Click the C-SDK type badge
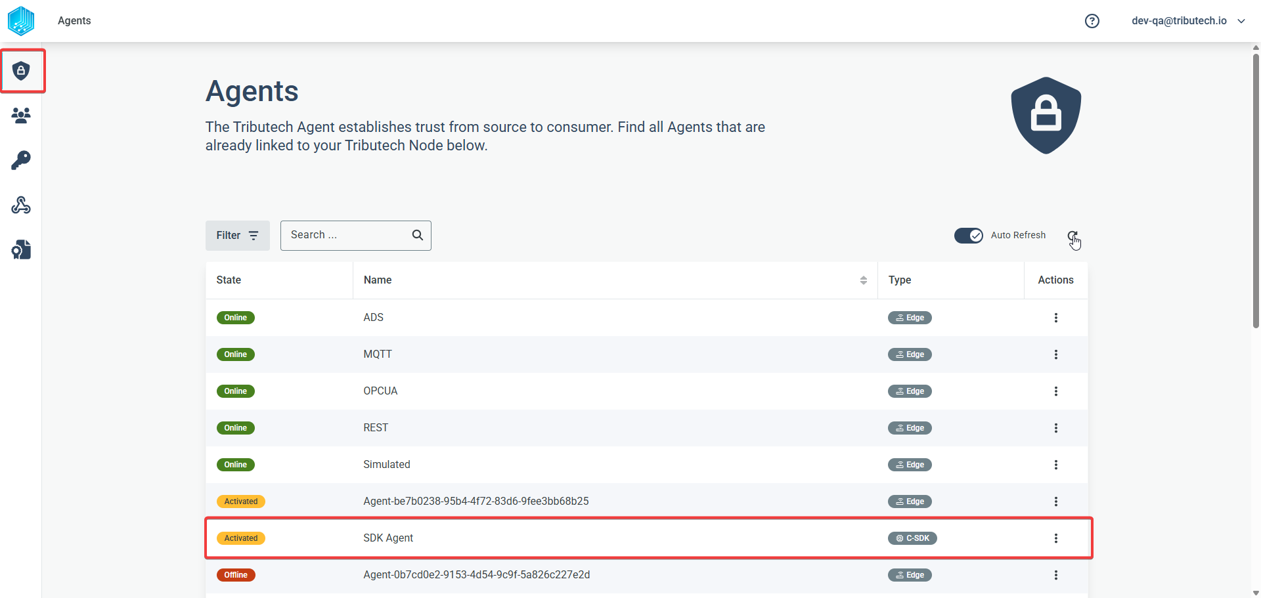 tap(912, 538)
